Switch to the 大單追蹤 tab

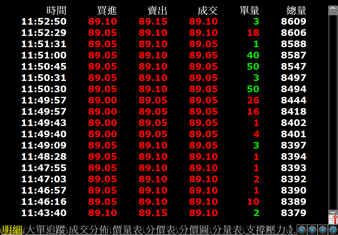tap(46, 230)
